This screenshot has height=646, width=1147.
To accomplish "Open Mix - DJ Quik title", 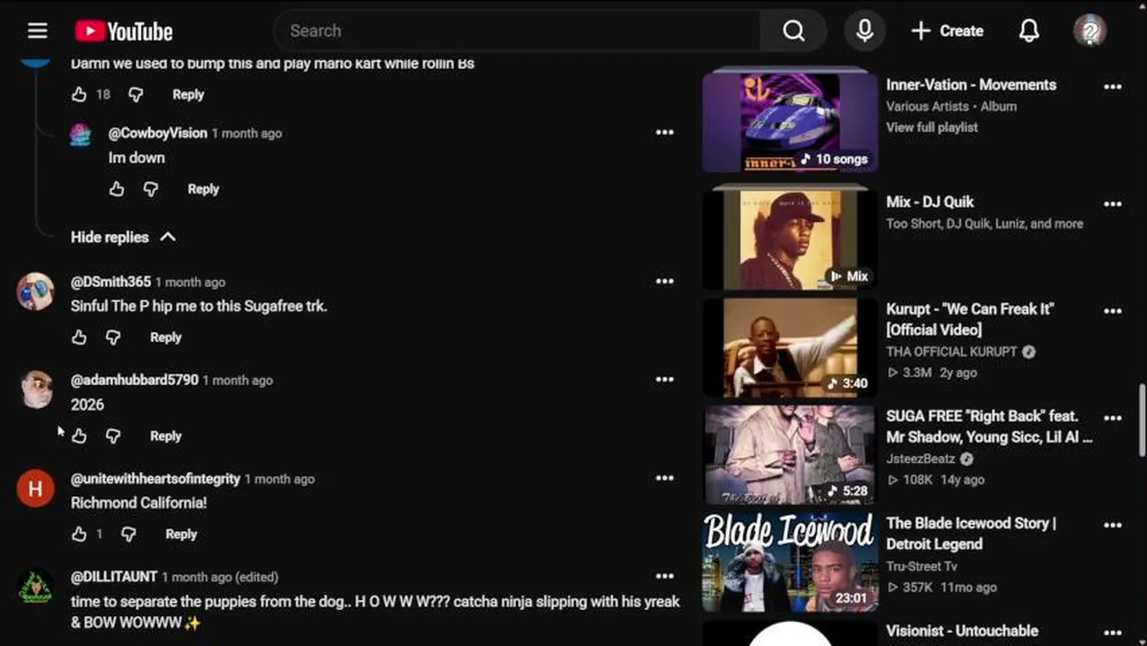I will click(x=930, y=202).
